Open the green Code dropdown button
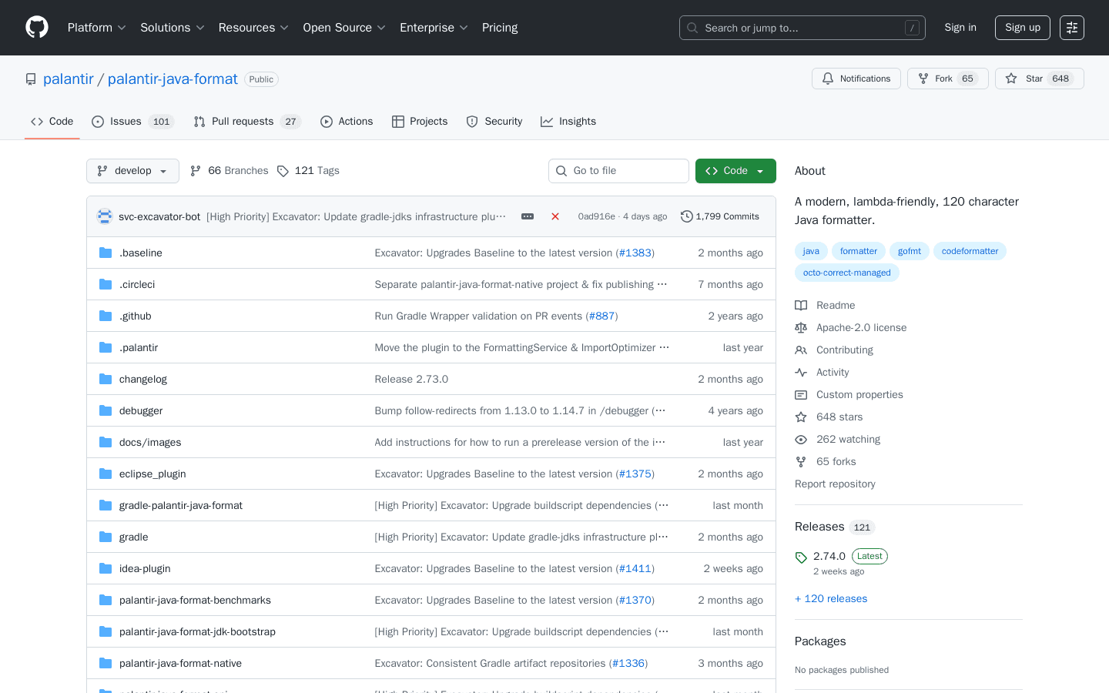1109x693 pixels. (735, 171)
